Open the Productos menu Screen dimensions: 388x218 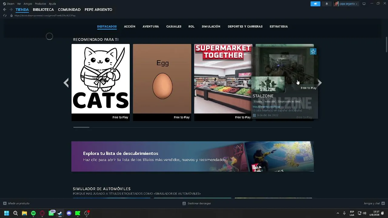pyautogui.click(x=40, y=4)
